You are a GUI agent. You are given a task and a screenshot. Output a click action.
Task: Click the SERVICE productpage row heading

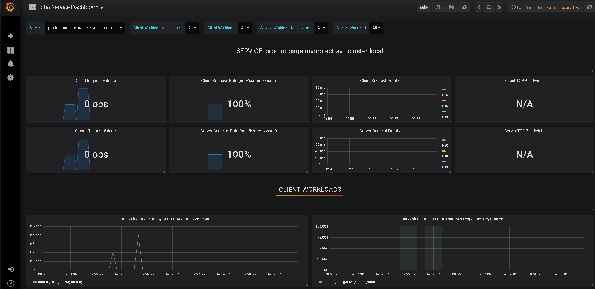coord(310,51)
